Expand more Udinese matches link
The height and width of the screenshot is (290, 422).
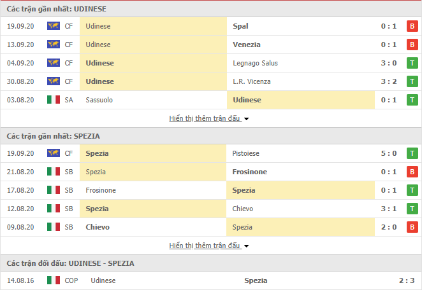coord(205,118)
